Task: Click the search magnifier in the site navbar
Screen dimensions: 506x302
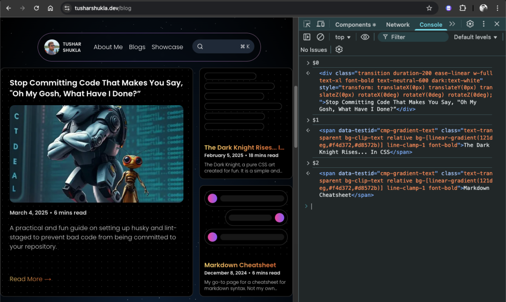Action: [200, 47]
